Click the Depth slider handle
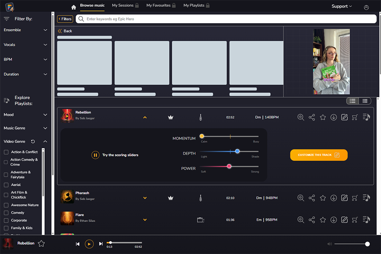Screen dimensions: 381x254 point(237,151)
